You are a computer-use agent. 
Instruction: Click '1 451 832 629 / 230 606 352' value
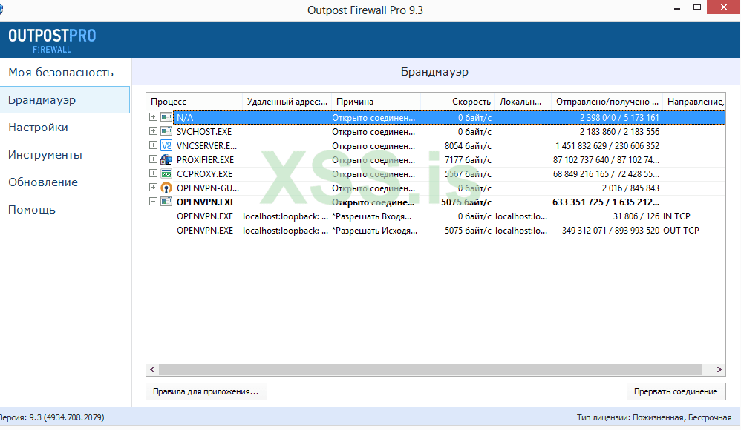pos(607,146)
